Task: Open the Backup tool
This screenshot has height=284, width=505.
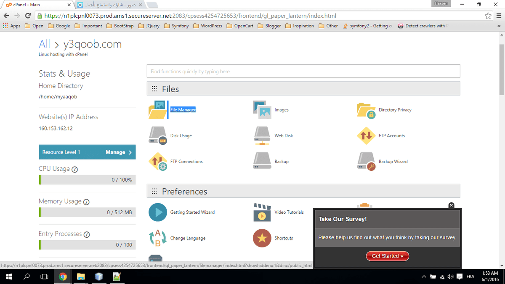Action: click(281, 161)
